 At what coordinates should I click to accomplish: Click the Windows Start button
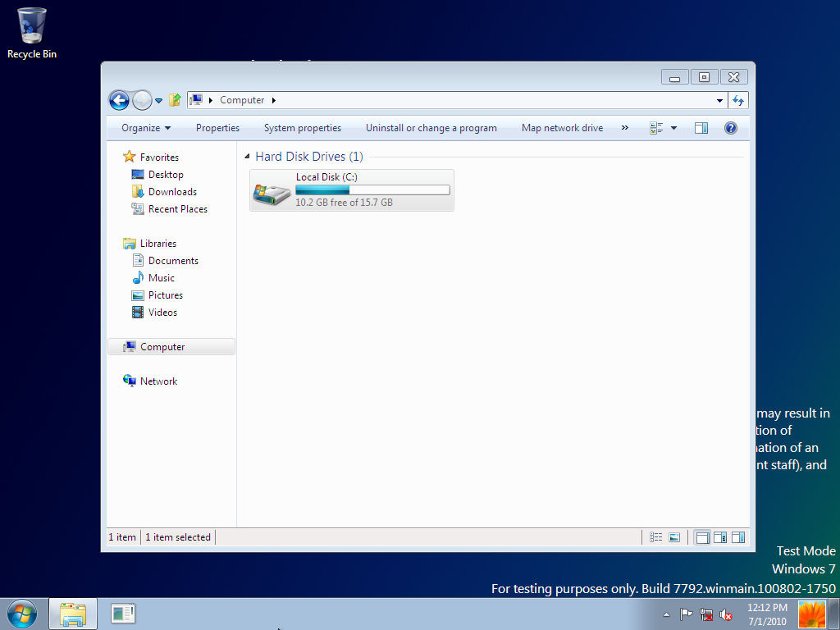22,614
